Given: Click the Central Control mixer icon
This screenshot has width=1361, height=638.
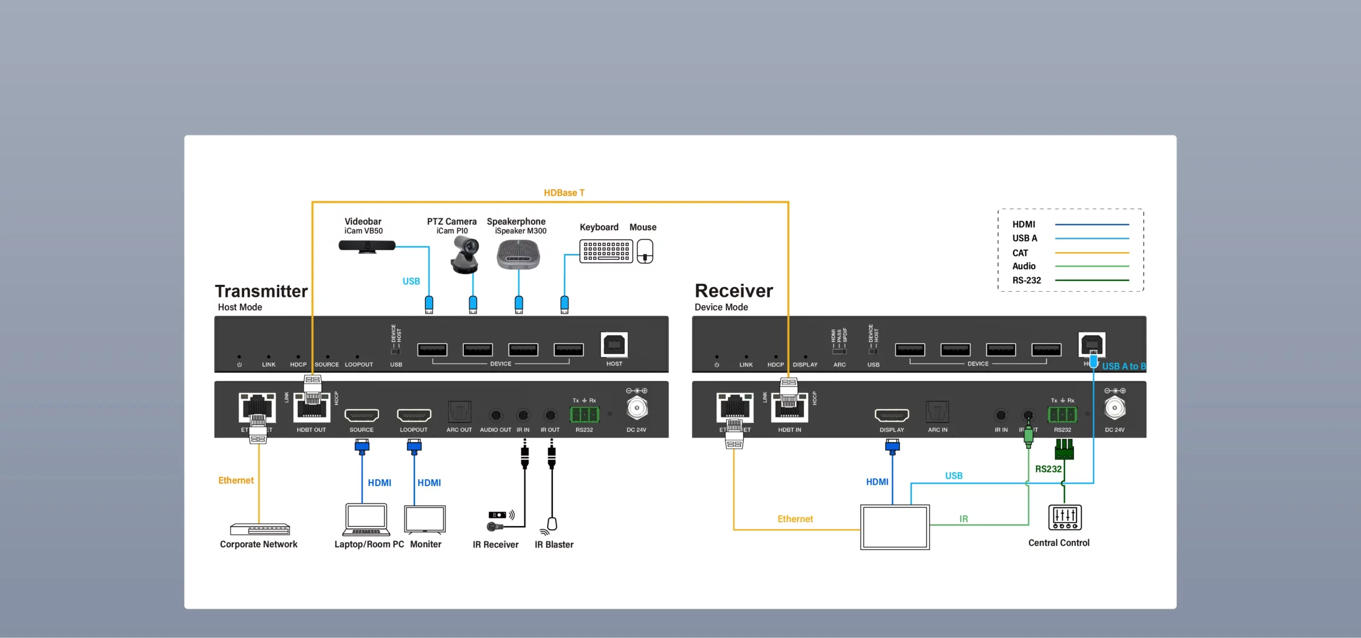Looking at the screenshot, I should point(1064,517).
